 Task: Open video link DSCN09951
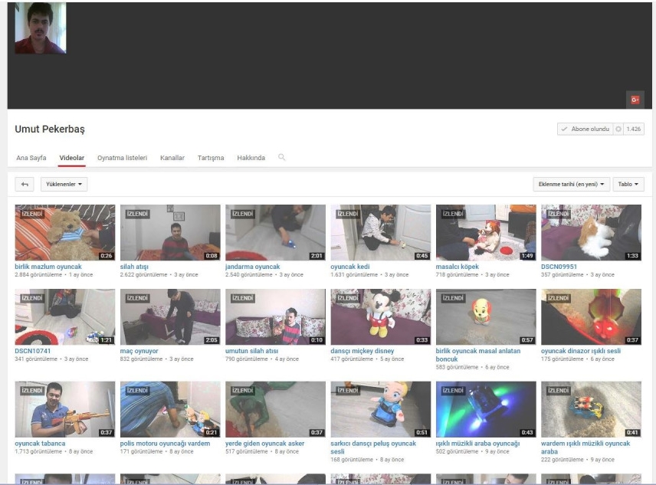coord(559,267)
